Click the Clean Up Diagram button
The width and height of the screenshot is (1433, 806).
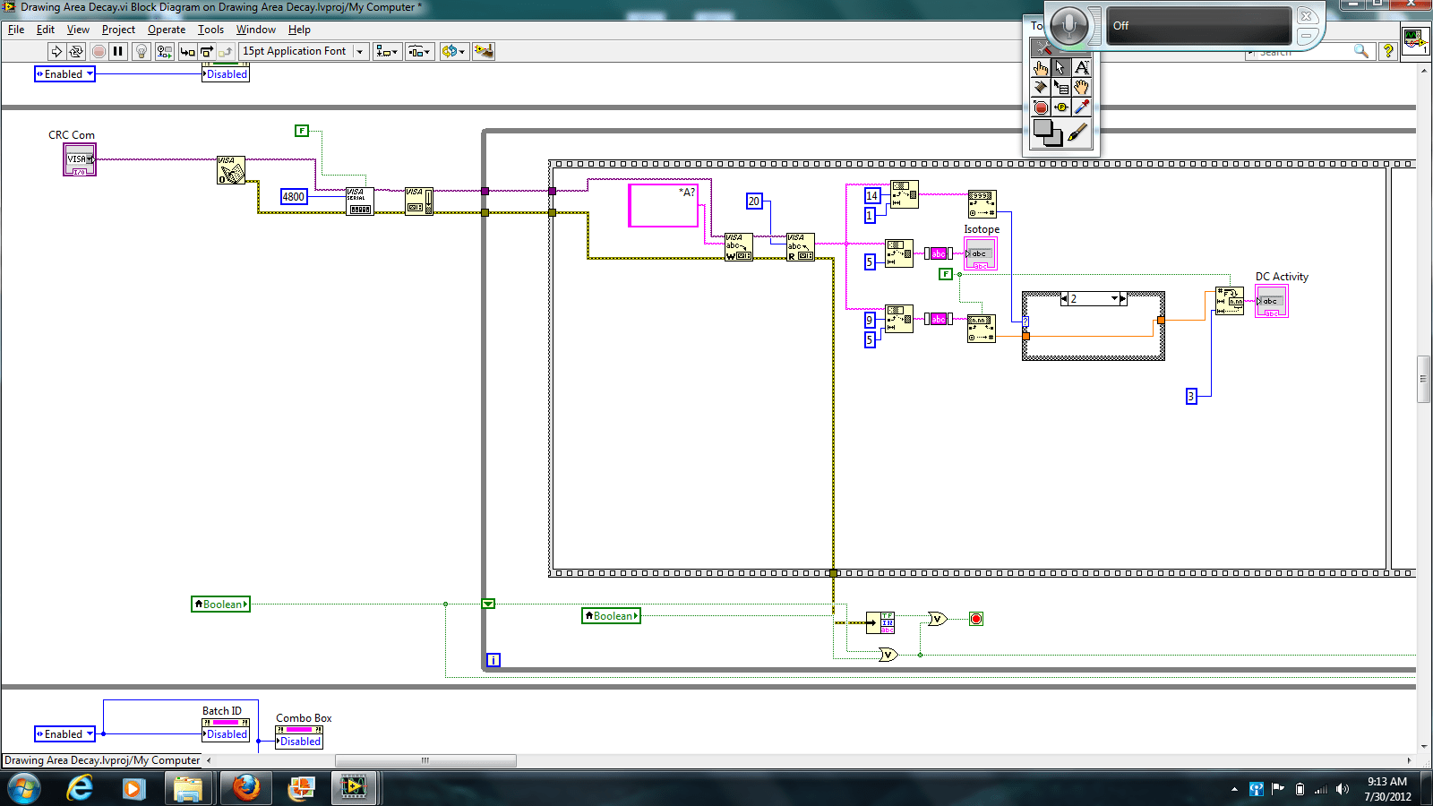pyautogui.click(x=484, y=52)
